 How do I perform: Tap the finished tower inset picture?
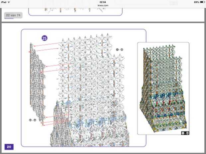(x=163, y=88)
